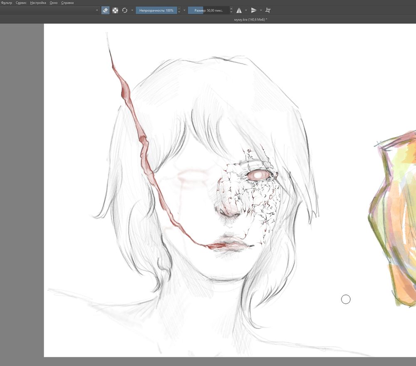The height and width of the screenshot is (366, 416).
Task: Click the Непрозрачность opacity slider
Action: [156, 10]
